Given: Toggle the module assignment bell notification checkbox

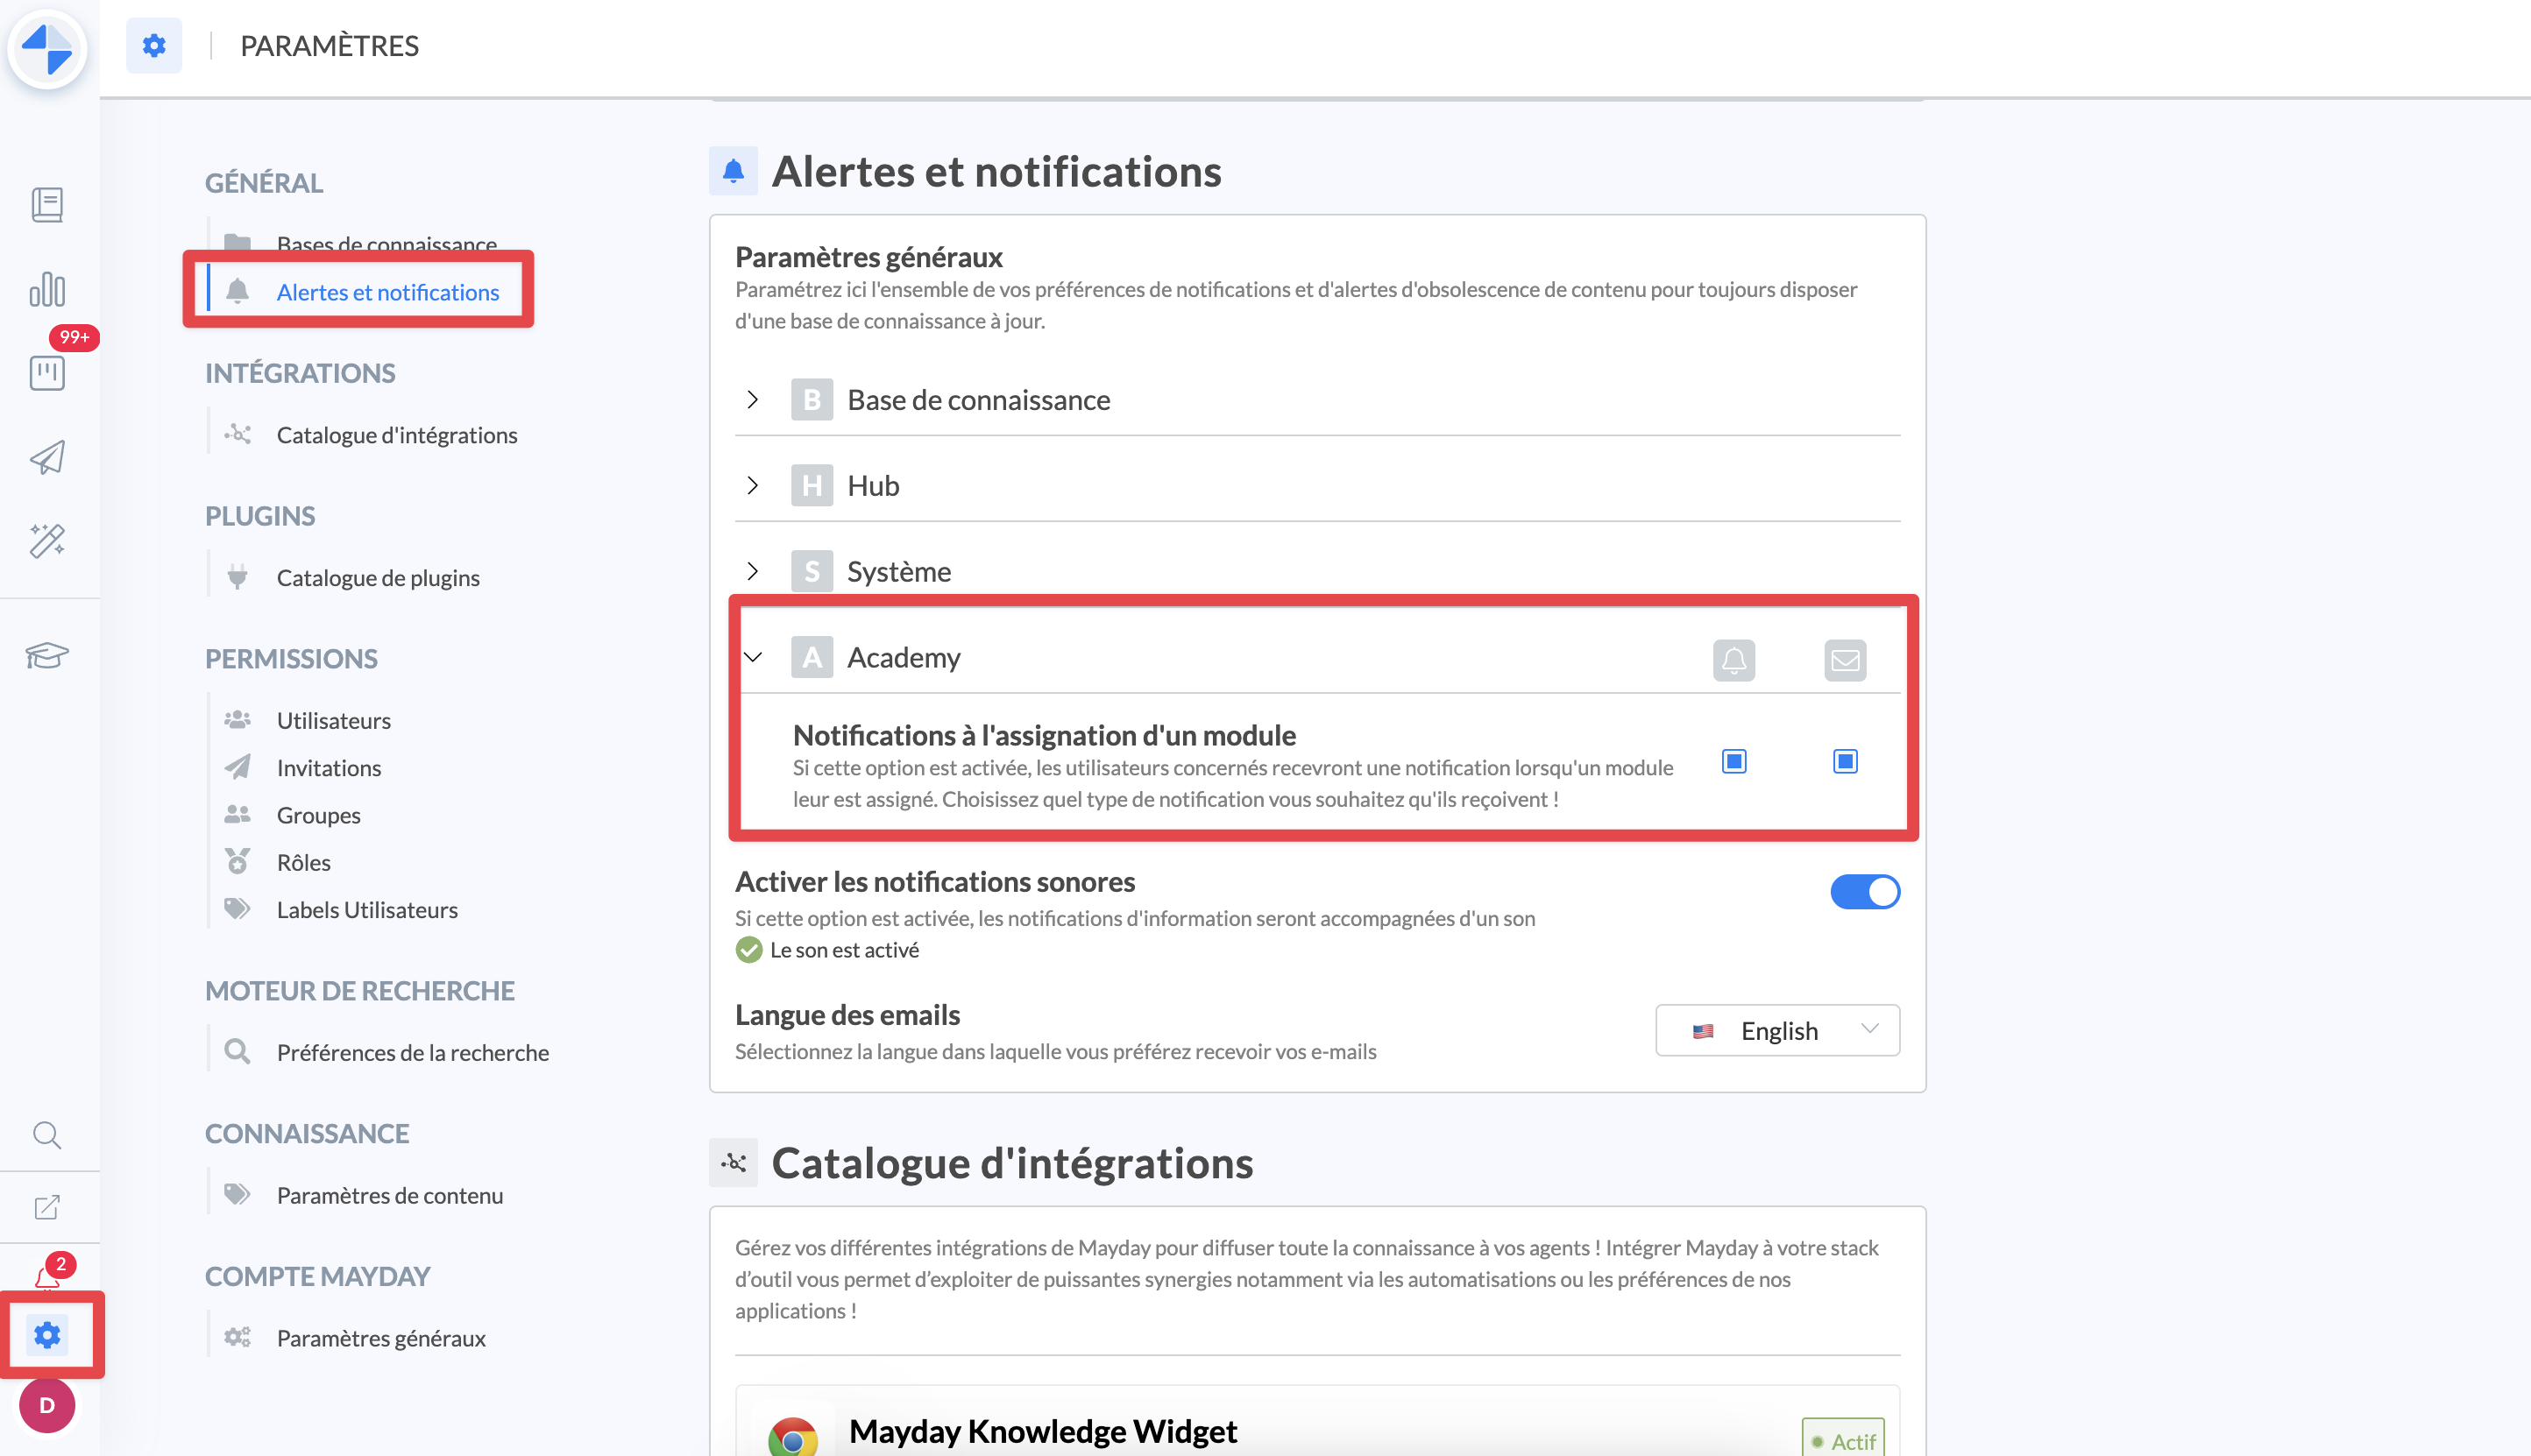Looking at the screenshot, I should 1733,762.
